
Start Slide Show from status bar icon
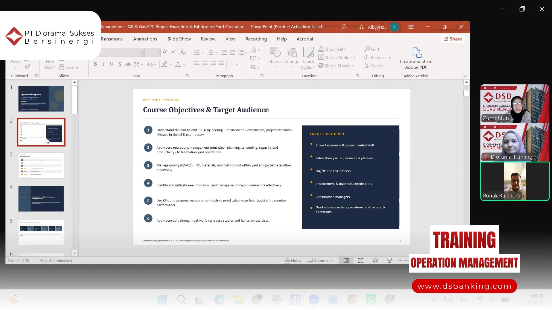pos(390,260)
